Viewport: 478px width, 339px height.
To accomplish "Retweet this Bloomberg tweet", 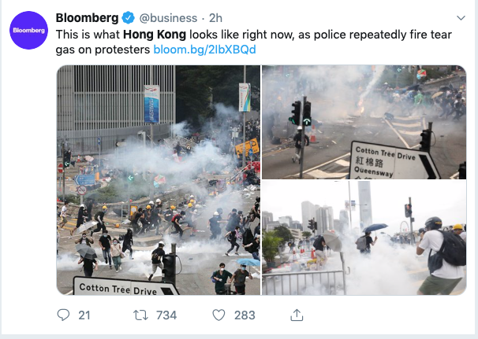I will pyautogui.click(x=141, y=315).
